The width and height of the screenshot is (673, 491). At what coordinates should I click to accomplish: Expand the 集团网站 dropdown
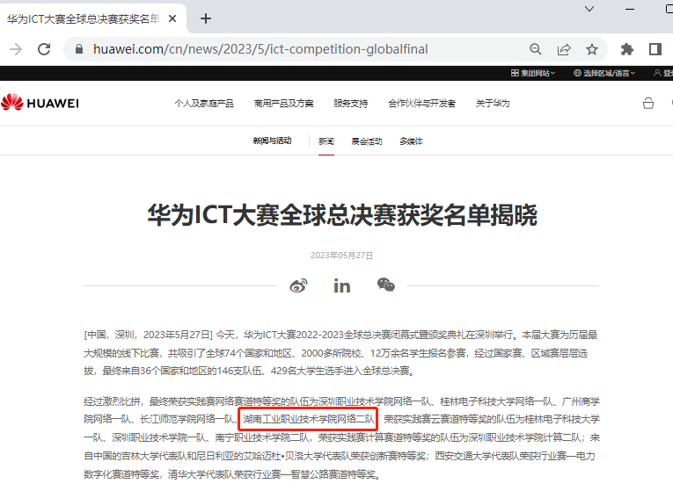click(532, 73)
